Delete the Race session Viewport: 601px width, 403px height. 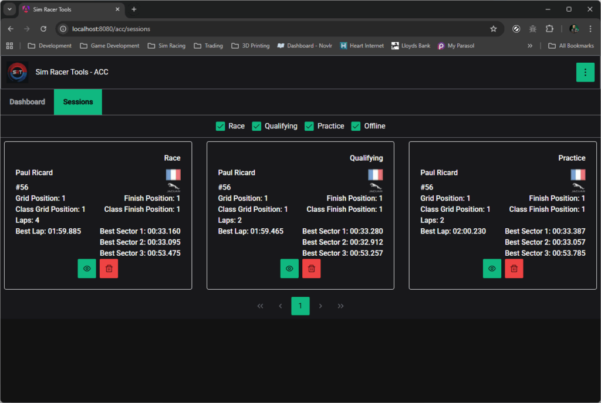109,269
